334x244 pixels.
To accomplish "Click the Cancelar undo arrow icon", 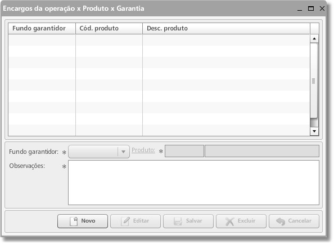I will (281, 221).
